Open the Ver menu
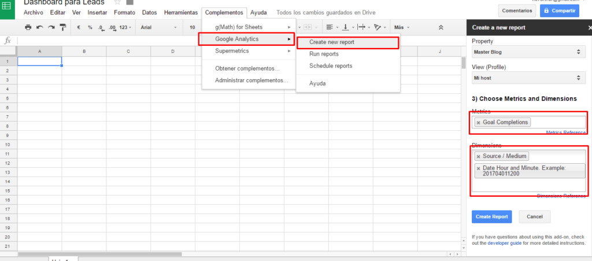This screenshot has width=592, height=261. click(76, 13)
